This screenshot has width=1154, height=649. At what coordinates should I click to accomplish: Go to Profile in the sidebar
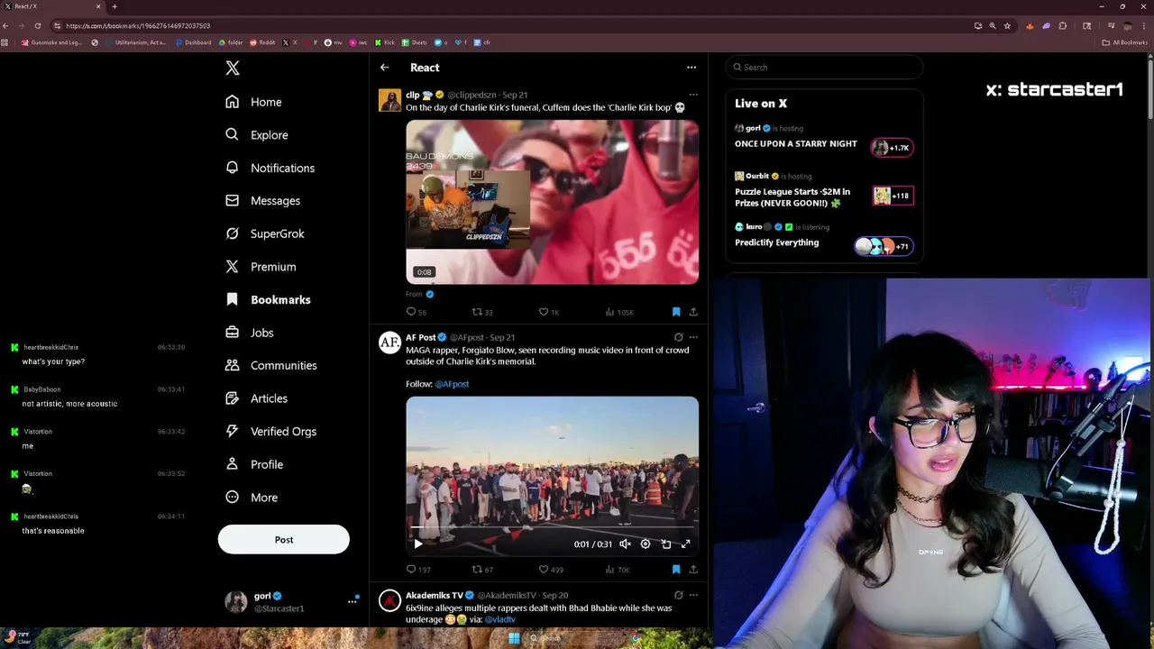[x=254, y=464]
